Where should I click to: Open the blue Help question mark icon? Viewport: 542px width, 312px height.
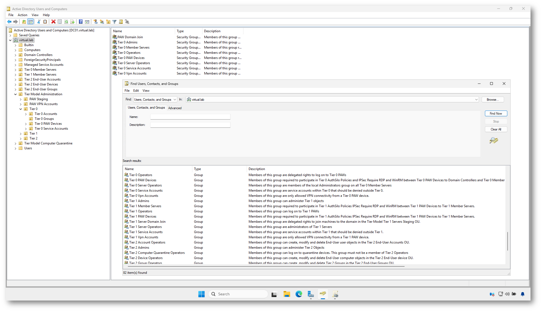click(81, 22)
